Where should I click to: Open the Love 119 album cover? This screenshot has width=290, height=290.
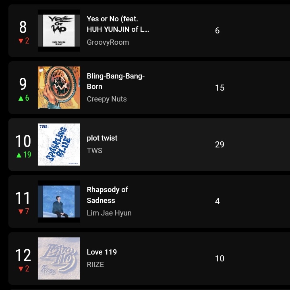click(x=59, y=259)
